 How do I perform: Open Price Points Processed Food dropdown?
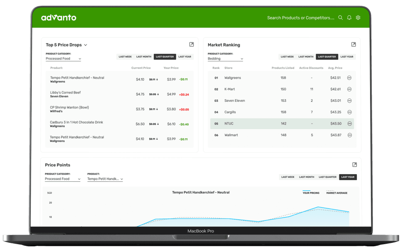pyautogui.click(x=63, y=179)
